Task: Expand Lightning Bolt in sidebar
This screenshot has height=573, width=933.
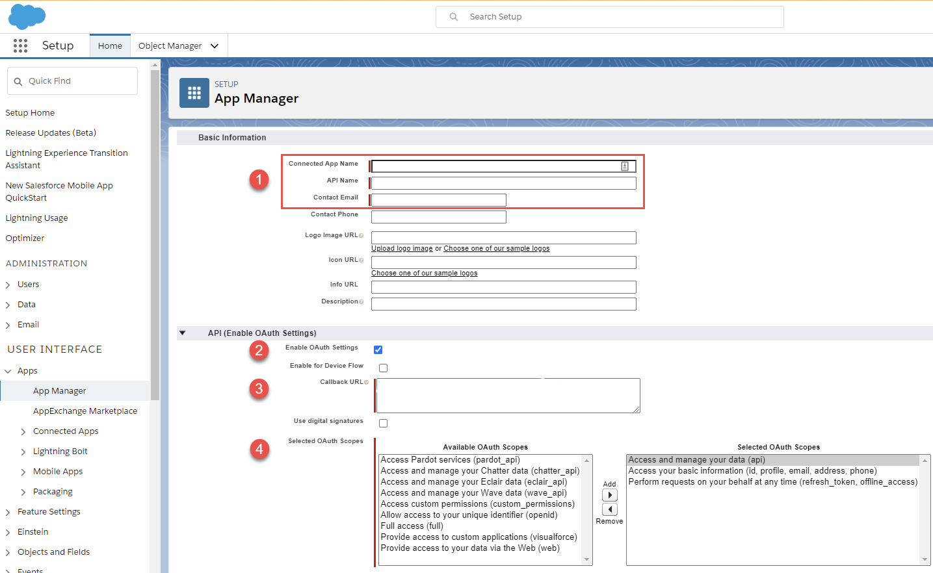Action: [x=23, y=452]
